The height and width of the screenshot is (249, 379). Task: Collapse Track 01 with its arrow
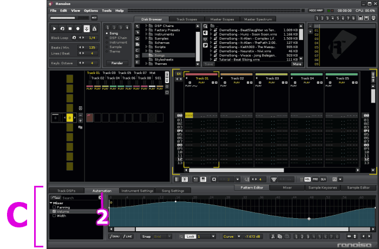(x=186, y=78)
